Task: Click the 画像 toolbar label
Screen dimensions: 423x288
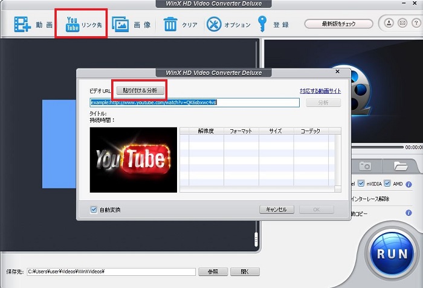Action: 142,25
